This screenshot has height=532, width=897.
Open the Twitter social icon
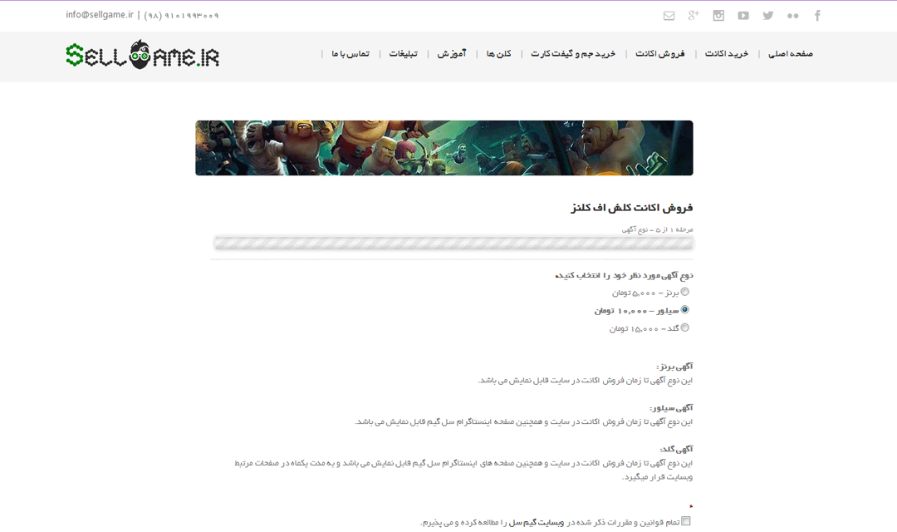point(767,16)
